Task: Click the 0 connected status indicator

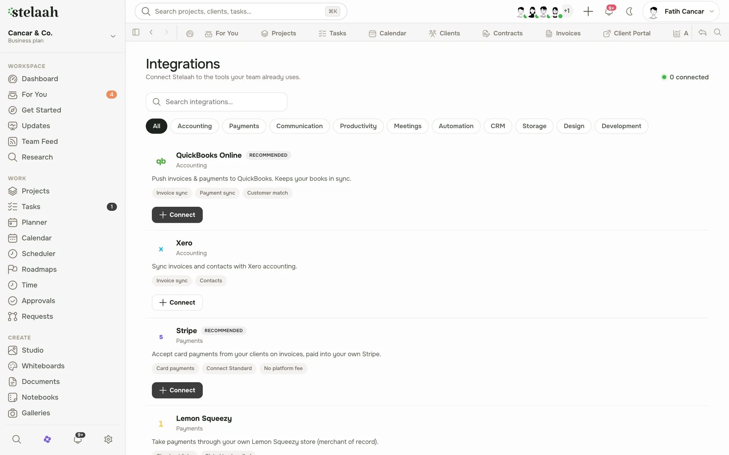Action: click(685, 77)
